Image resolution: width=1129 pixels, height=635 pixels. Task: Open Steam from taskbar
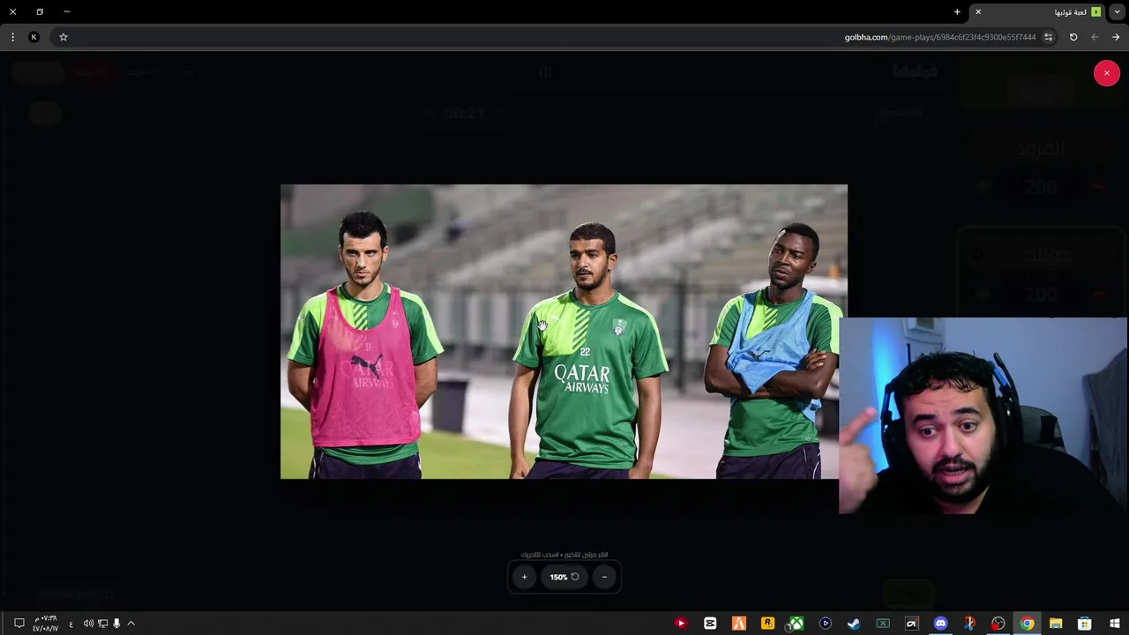[x=854, y=624]
